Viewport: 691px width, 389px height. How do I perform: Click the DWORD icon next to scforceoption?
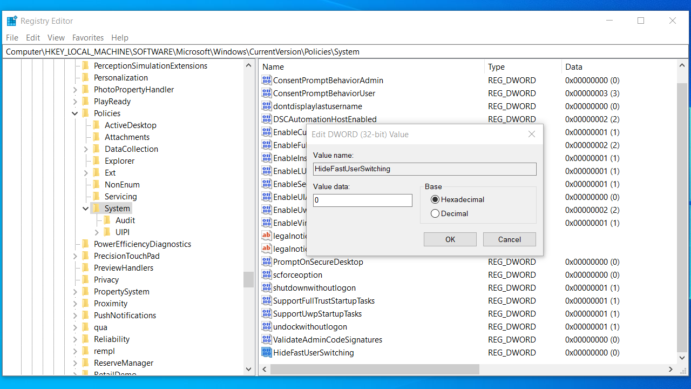click(266, 275)
